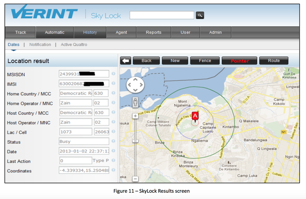Click the Fence button
The width and height of the screenshot is (306, 199).
[205, 61]
